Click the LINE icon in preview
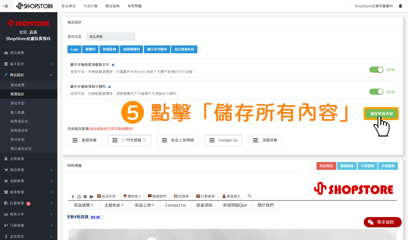This screenshot has height=240, width=408. coord(85,197)
